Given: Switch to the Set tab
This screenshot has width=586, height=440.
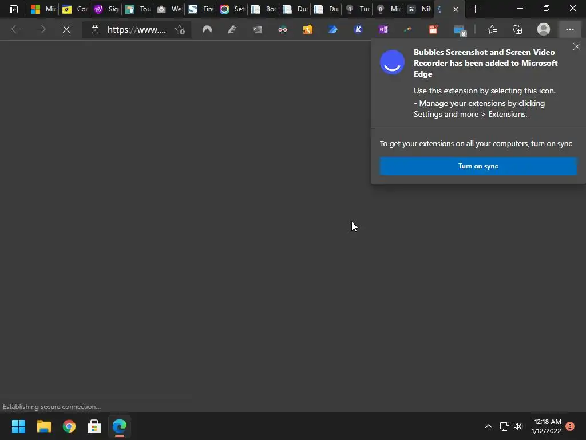Looking at the screenshot, I should (231, 9).
